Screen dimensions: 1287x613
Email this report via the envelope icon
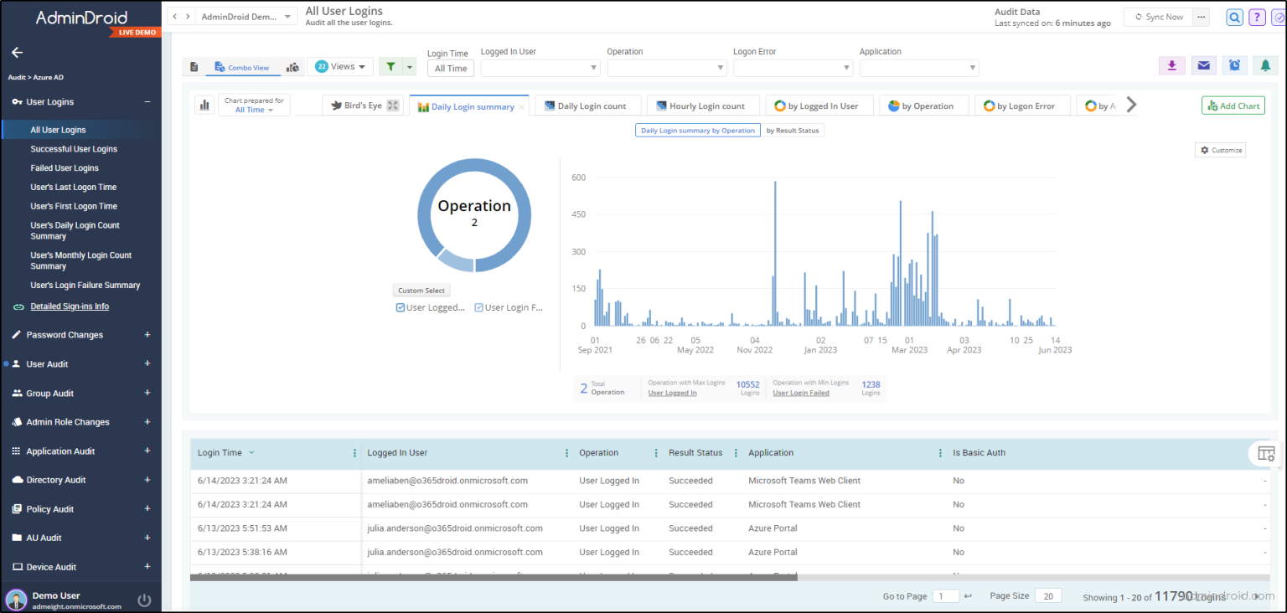pos(1203,64)
